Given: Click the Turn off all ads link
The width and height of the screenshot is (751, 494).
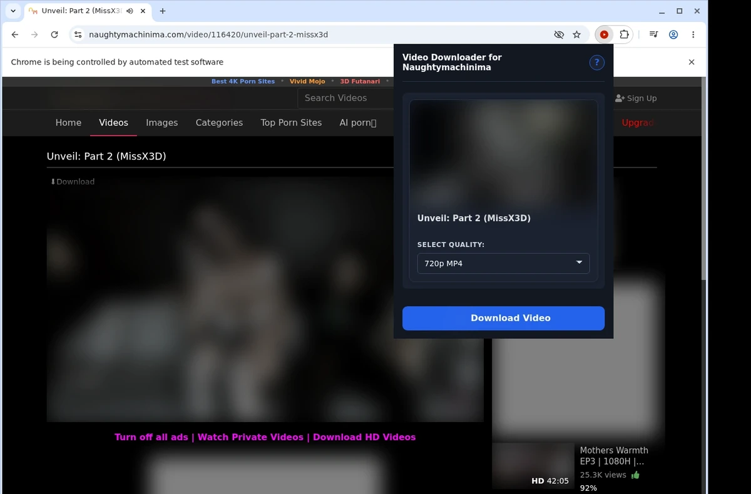Looking at the screenshot, I should (151, 437).
